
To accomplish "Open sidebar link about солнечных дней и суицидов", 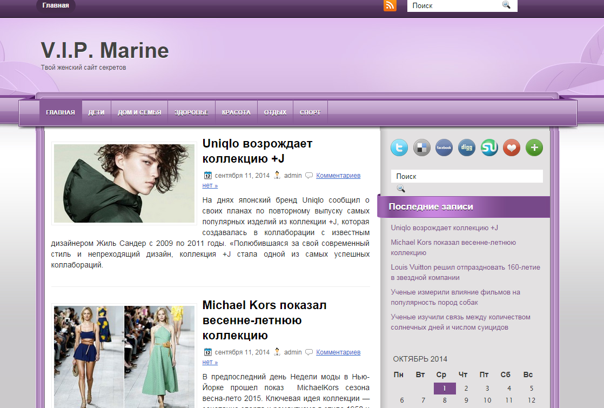I will (x=460, y=322).
